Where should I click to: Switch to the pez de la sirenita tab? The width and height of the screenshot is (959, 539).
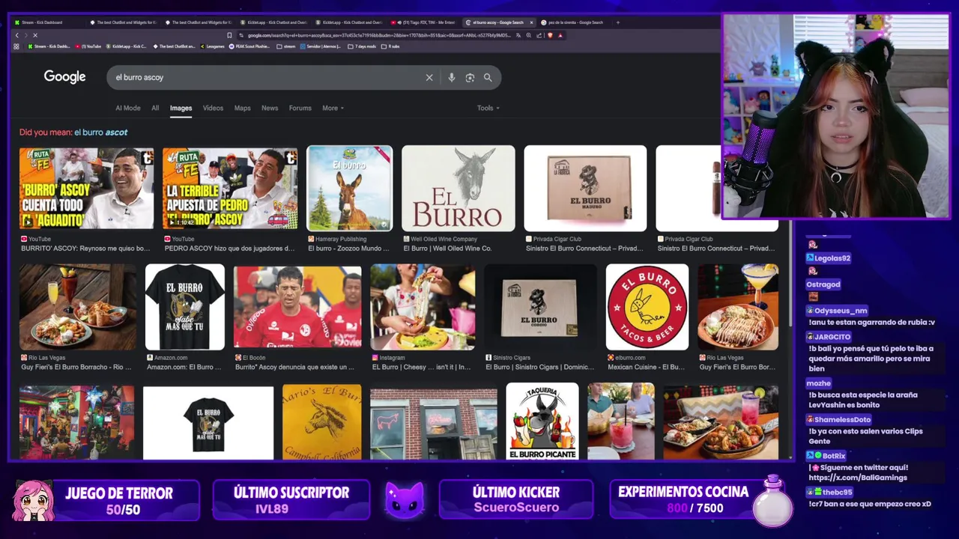click(x=573, y=22)
